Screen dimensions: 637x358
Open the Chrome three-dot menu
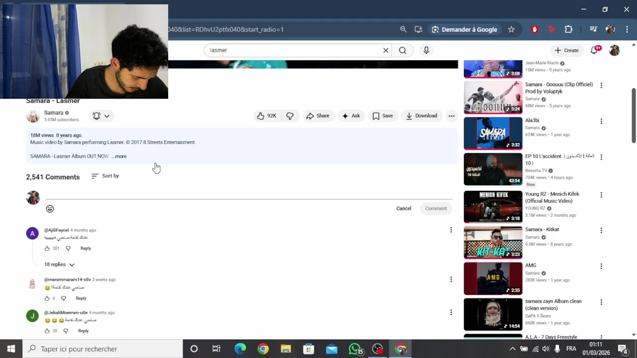coord(627,29)
